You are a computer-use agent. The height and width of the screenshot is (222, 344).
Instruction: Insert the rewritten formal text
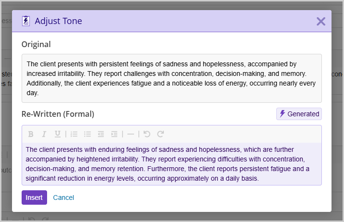(34, 197)
